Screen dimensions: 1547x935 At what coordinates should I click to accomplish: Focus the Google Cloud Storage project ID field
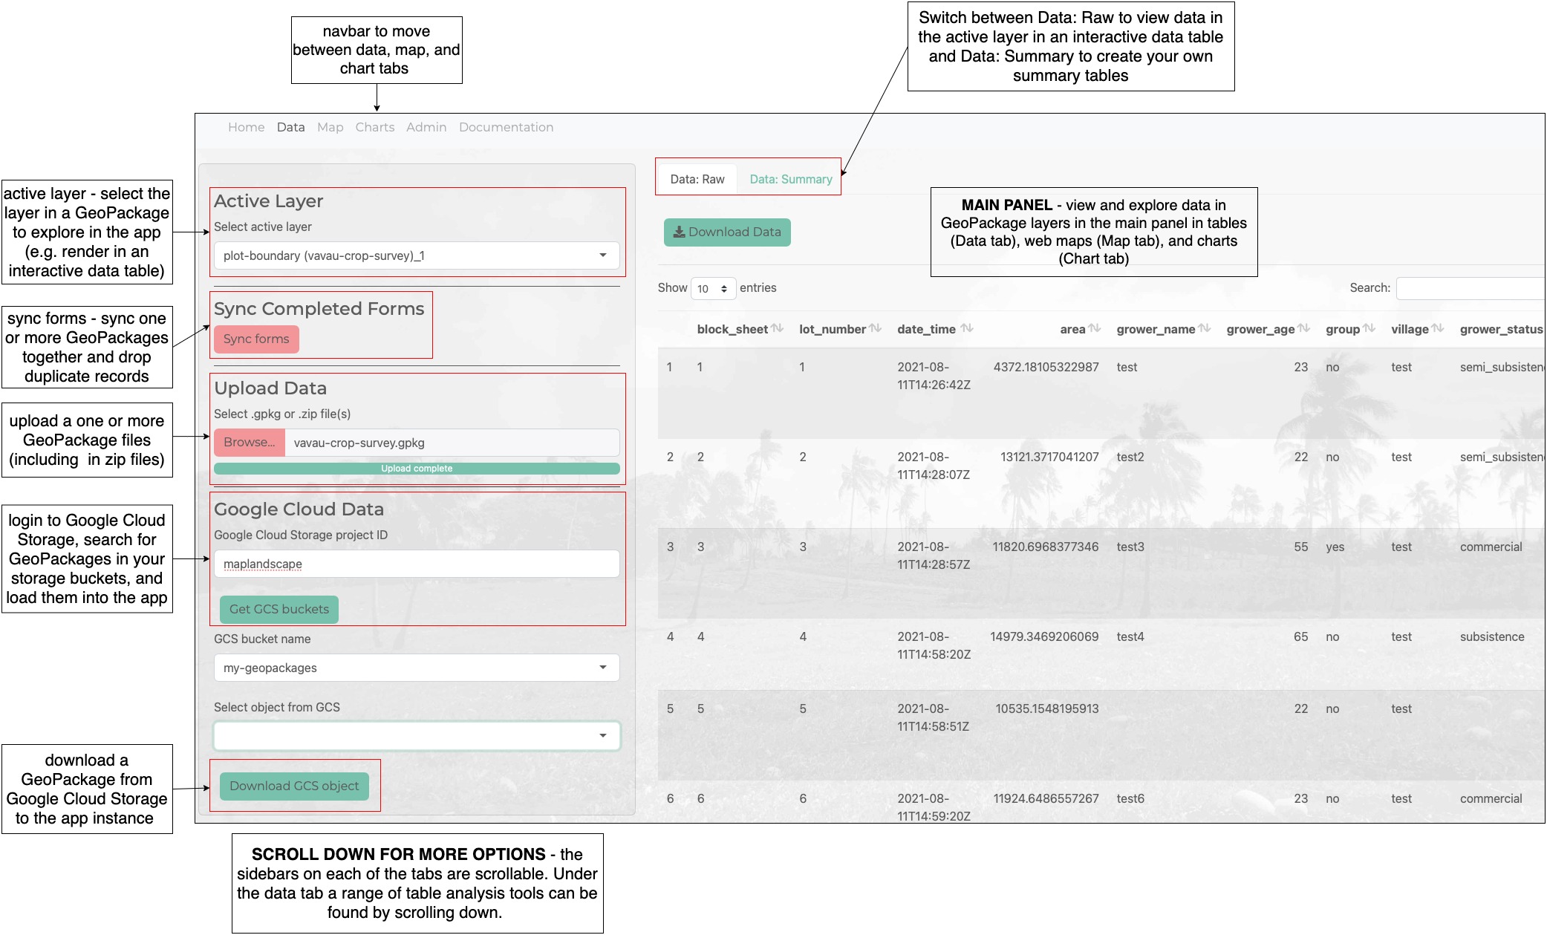pos(417,564)
